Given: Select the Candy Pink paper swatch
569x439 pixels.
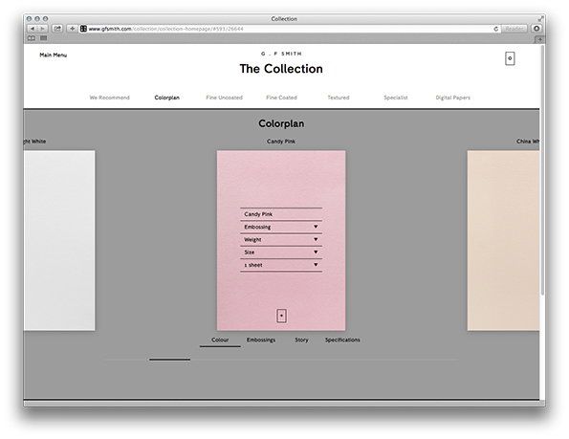Looking at the screenshot, I should pos(281,241).
